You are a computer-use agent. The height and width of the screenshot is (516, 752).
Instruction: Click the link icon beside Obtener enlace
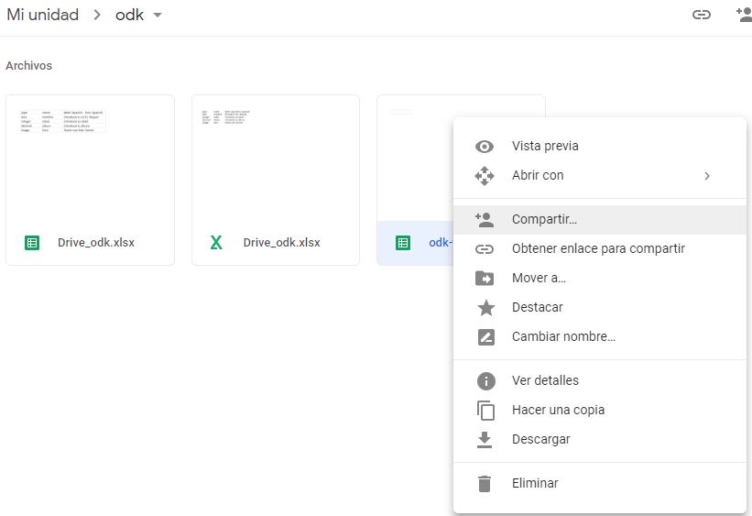coord(485,249)
